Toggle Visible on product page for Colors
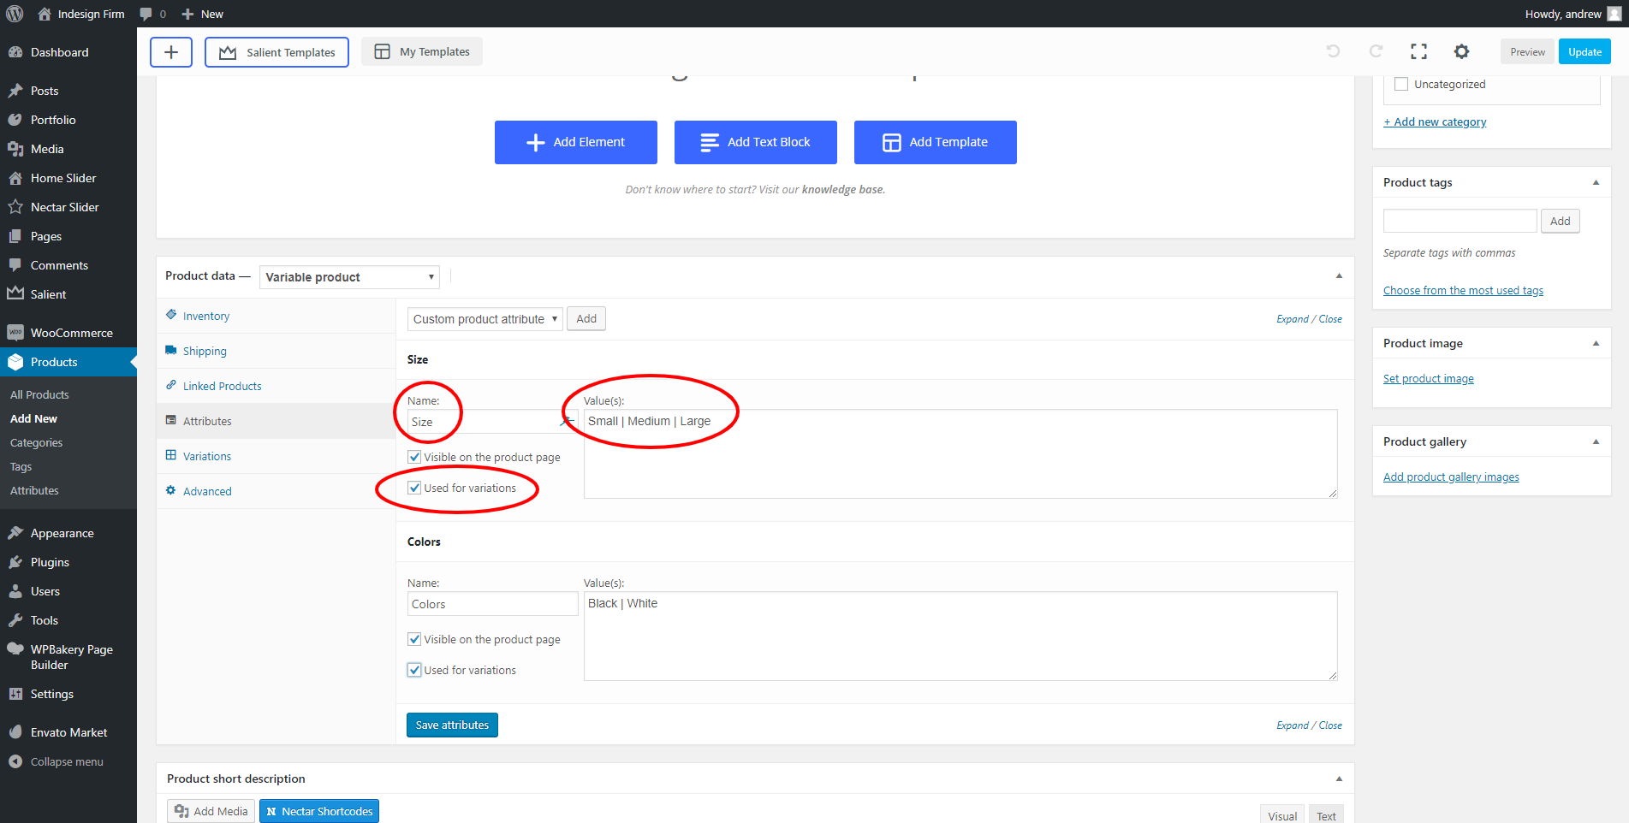 [x=414, y=639]
